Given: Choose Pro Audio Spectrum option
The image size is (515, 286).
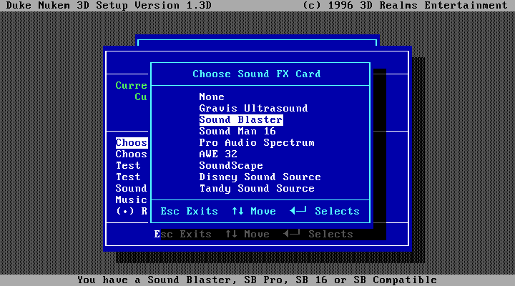Looking at the screenshot, I should coord(257,143).
